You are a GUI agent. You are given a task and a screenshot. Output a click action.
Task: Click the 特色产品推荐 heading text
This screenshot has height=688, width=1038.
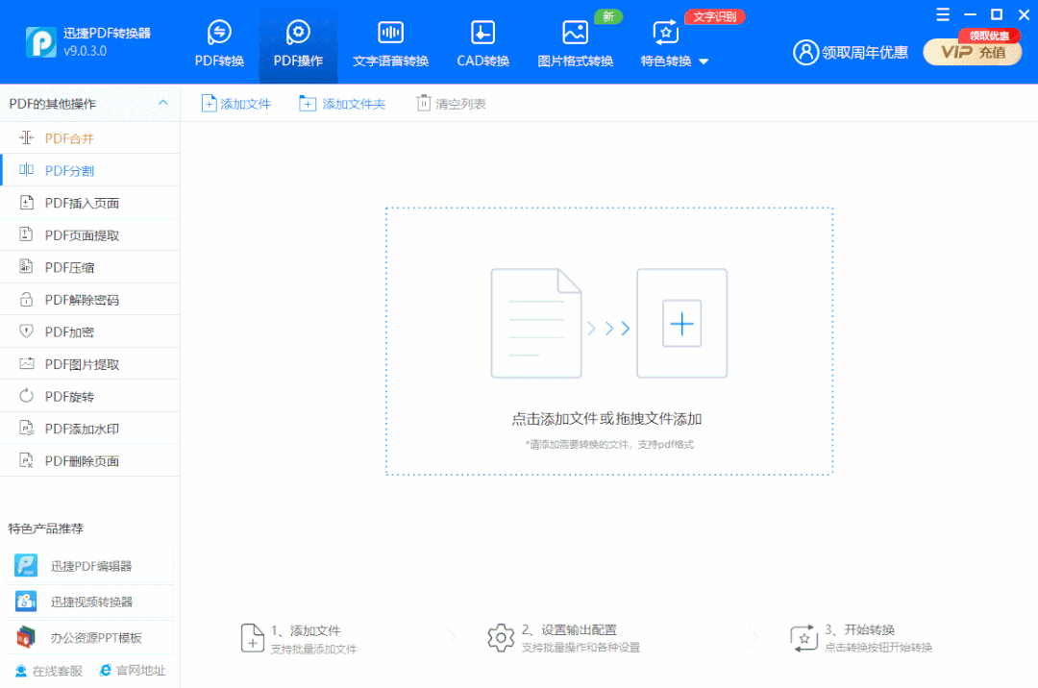point(46,528)
